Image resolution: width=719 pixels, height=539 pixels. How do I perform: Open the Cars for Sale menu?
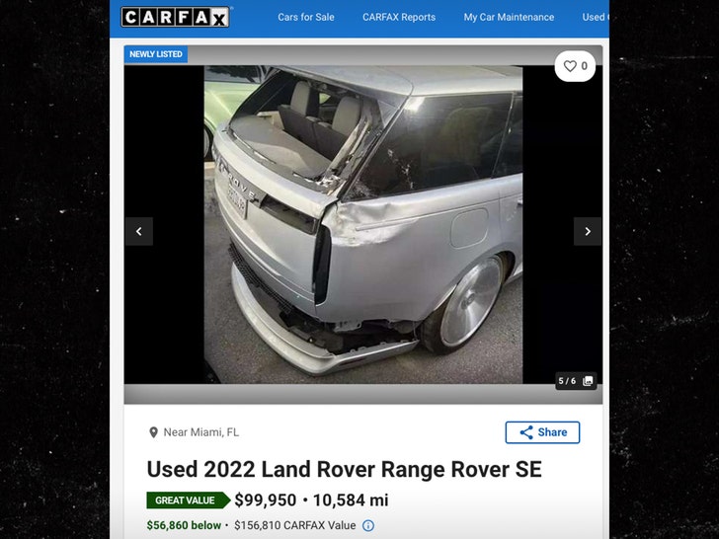[306, 18]
